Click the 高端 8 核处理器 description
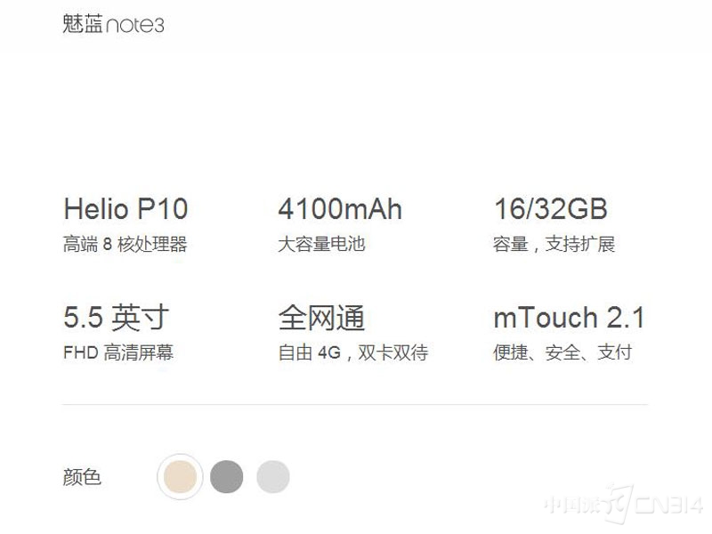The height and width of the screenshot is (534, 712). coord(125,244)
